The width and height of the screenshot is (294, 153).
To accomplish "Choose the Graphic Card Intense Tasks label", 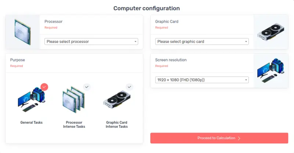I will (x=116, y=124).
